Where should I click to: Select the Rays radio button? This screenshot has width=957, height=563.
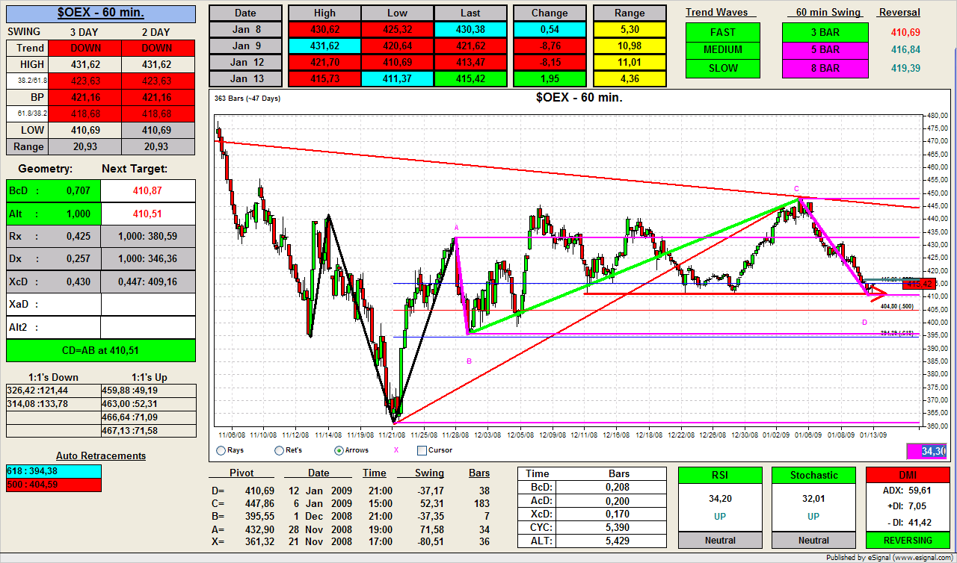tap(221, 450)
